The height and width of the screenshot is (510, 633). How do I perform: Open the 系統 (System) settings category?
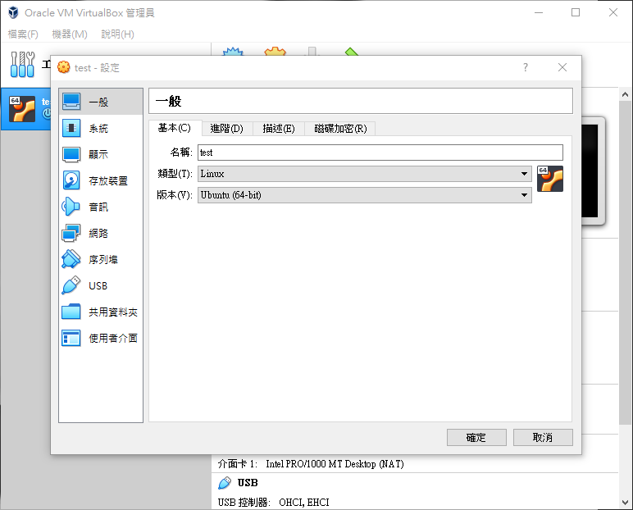[x=101, y=129]
